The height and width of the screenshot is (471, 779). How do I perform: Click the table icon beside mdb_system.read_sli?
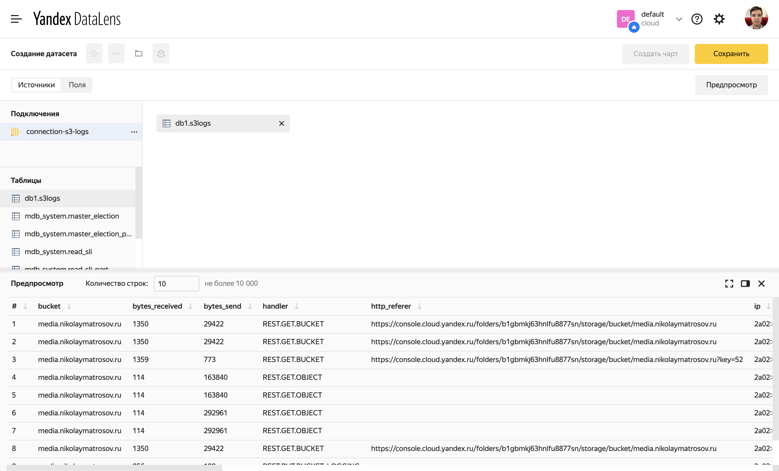coord(16,252)
